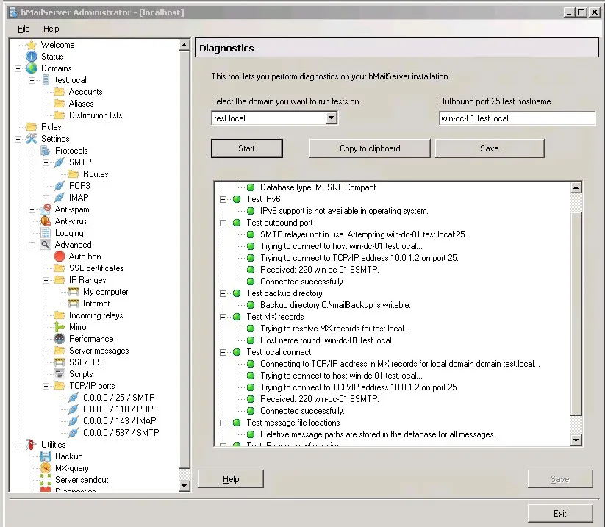605x527 pixels.
Task: Click the outbound port hostname field
Action: click(516, 118)
